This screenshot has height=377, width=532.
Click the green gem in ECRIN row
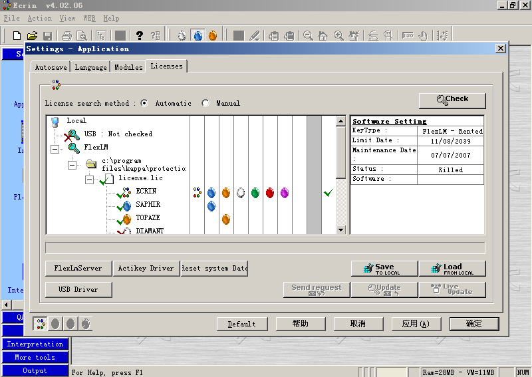pos(255,192)
